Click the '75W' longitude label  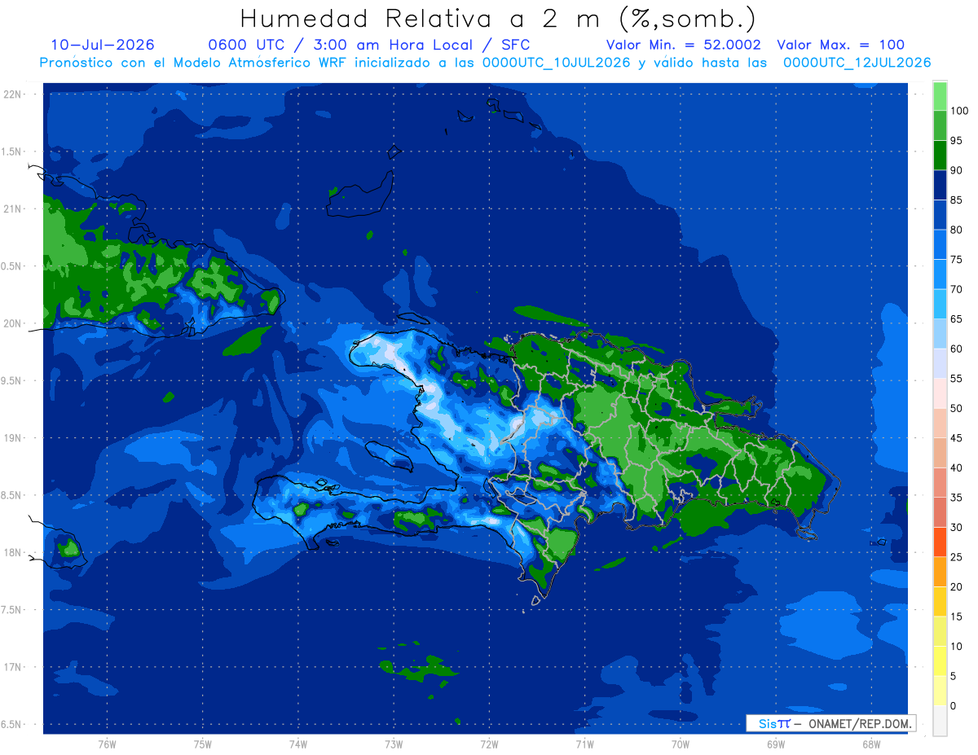(203, 744)
